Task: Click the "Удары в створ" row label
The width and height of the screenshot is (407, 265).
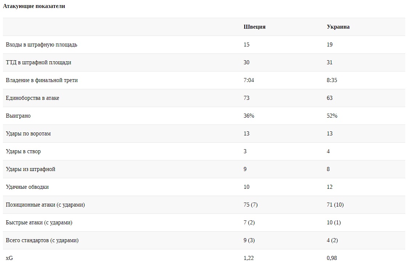Action: (23, 151)
